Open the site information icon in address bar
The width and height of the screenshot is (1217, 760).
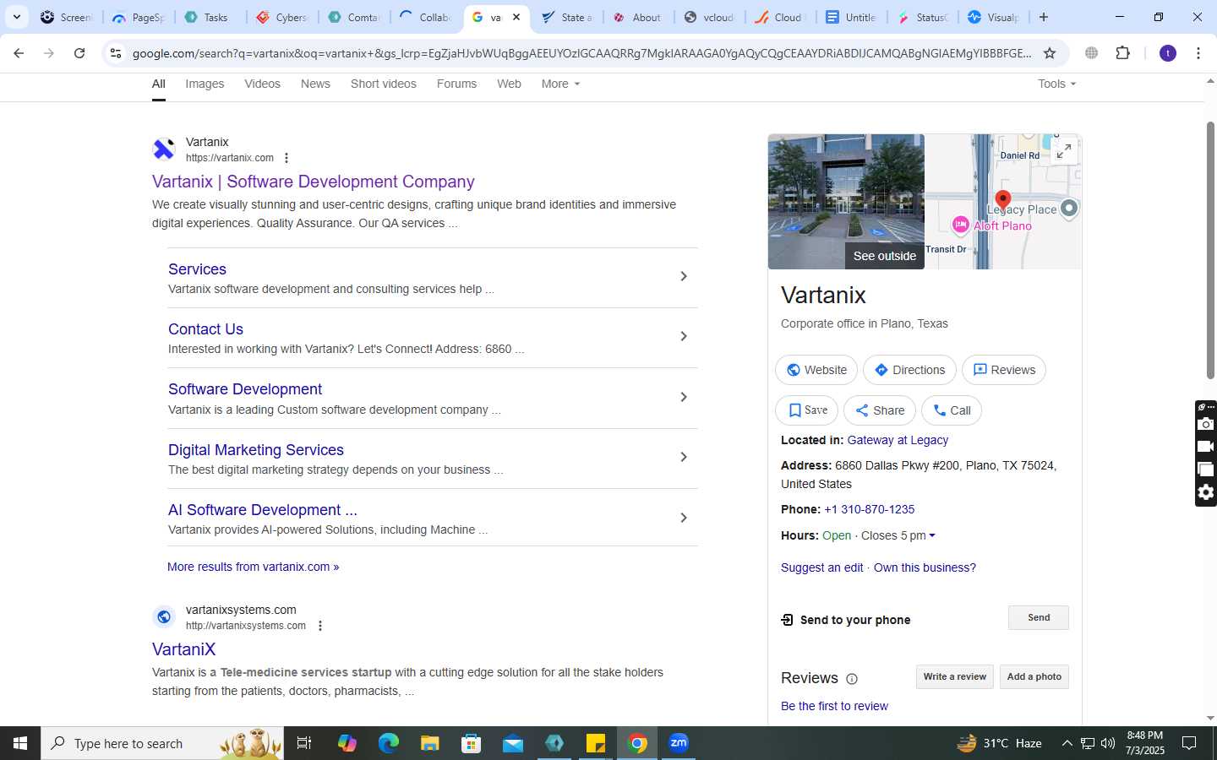[x=116, y=53]
